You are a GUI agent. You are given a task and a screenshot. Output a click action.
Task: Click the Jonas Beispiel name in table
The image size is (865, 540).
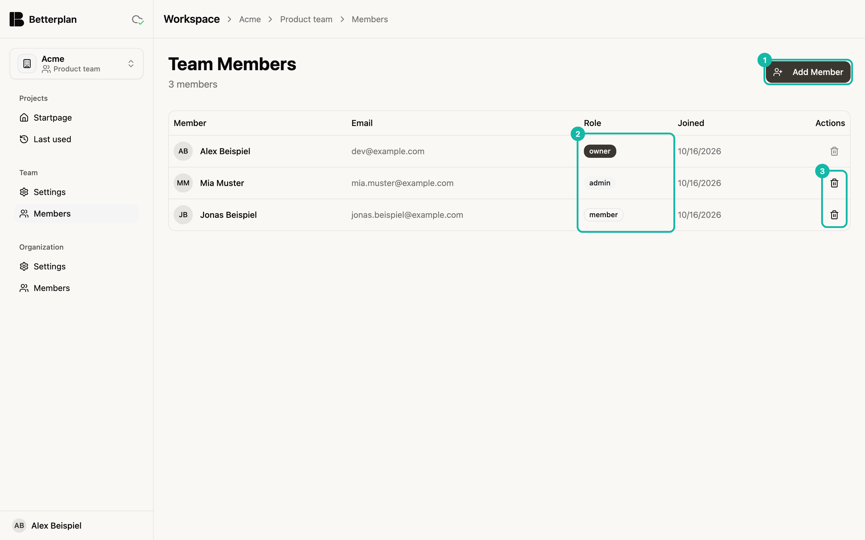coord(228,214)
